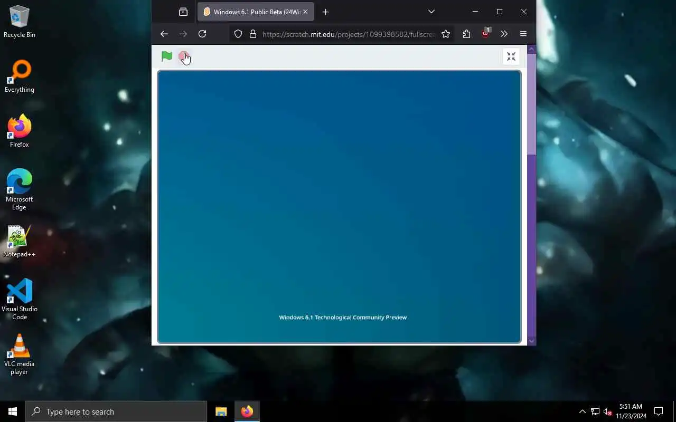Select Notepad++ desktop shortcut

[20, 242]
